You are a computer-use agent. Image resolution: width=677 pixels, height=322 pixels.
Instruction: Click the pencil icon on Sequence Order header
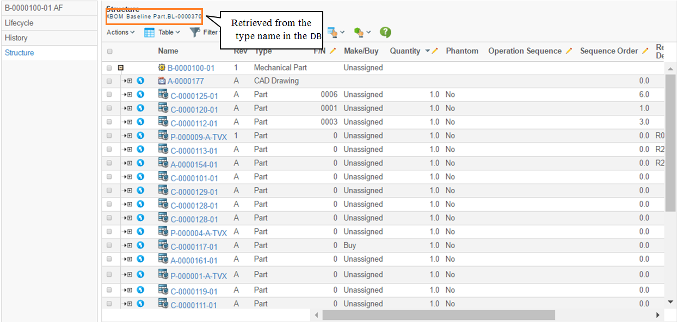(x=645, y=51)
